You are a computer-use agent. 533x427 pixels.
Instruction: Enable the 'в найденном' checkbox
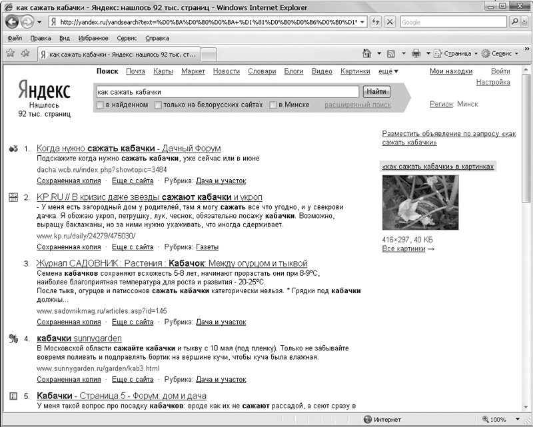pos(100,105)
